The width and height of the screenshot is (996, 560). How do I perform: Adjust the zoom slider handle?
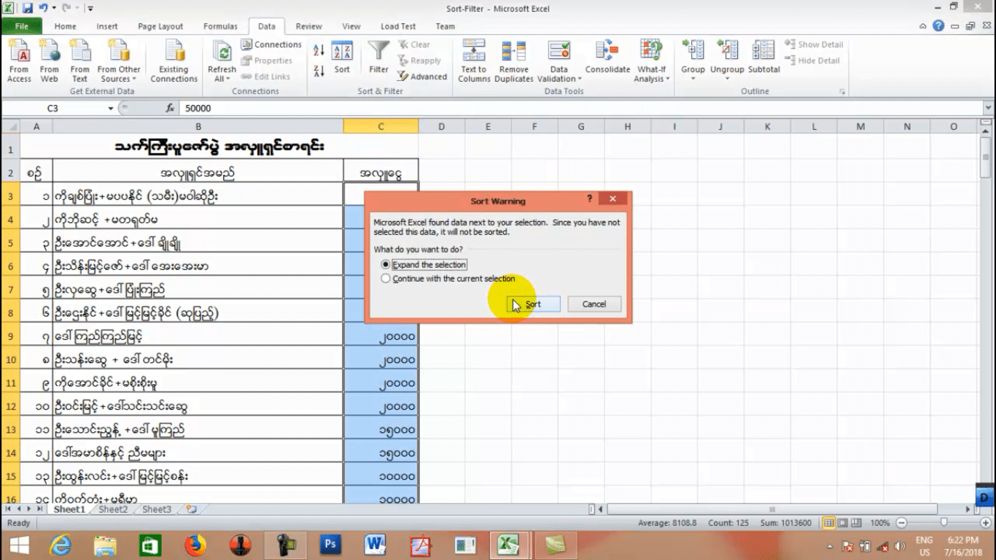[944, 523]
